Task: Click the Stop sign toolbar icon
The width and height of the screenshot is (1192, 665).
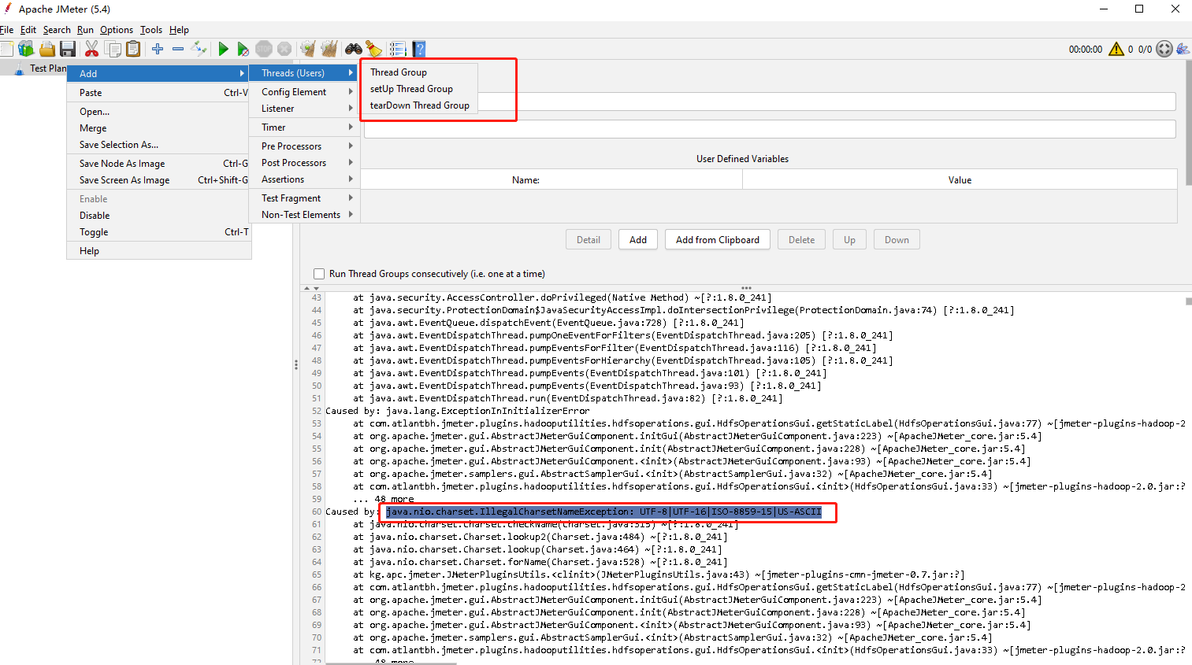Action: point(264,49)
